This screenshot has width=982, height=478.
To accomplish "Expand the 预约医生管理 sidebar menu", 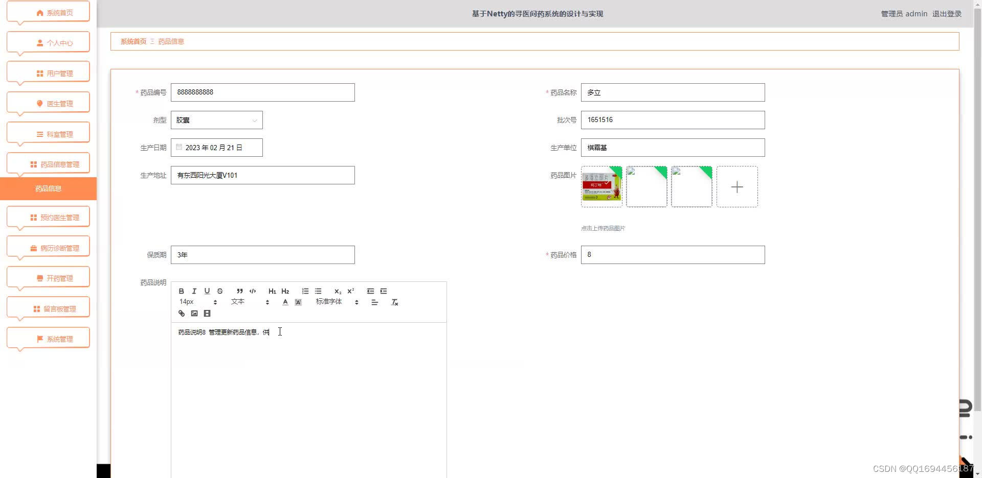I will click(x=48, y=218).
